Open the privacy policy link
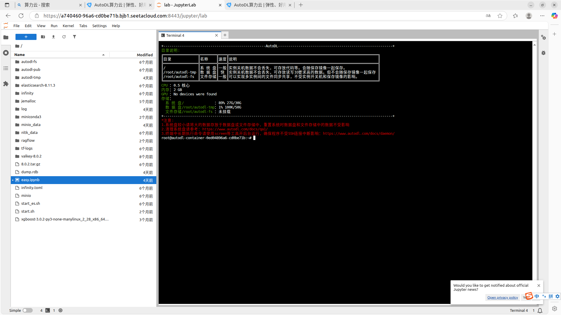The height and width of the screenshot is (315, 561). (503, 297)
